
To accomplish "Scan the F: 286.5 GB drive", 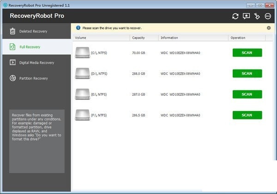I will tap(247, 115).
